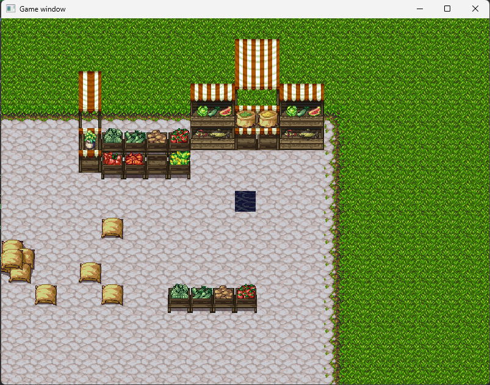The width and height of the screenshot is (490, 385).
Task: Click the watermelon slice left of the barrels
Action: [x=225, y=111]
